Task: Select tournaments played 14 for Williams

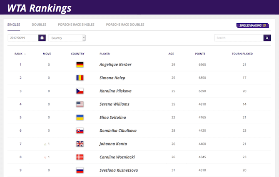Action: coord(244,104)
